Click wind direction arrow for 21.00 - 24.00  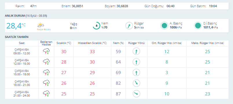tap(136, 94)
